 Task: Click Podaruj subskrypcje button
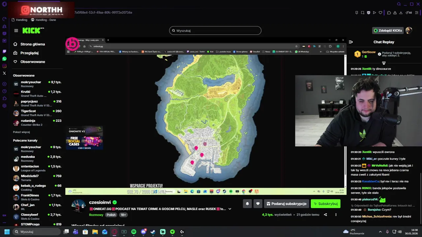pos(286,204)
